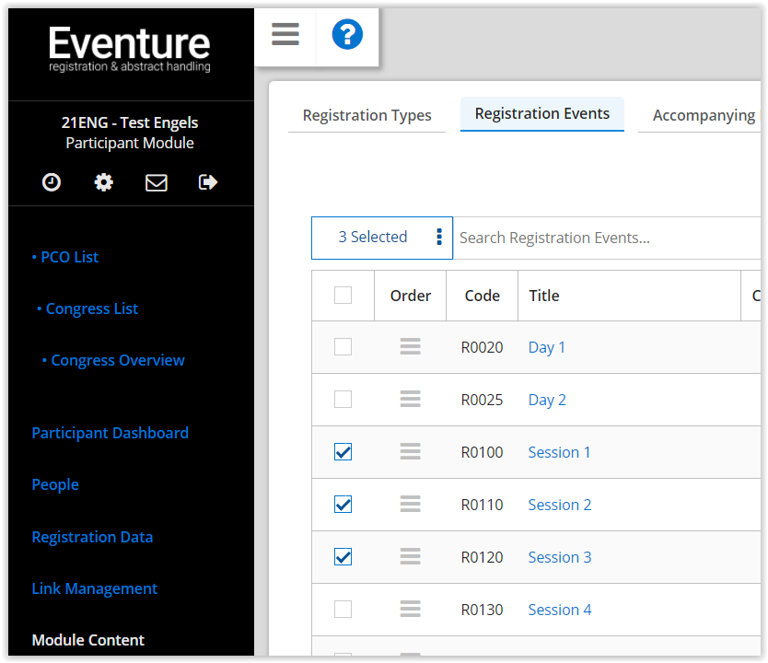Open the history clock icon in sidebar
The image size is (768, 663).
point(51,182)
